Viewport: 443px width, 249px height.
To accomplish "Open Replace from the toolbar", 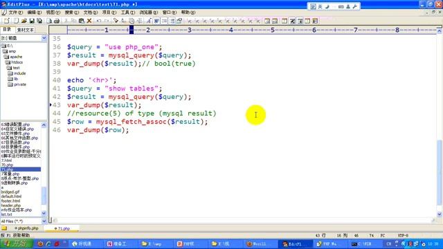I will (123, 21).
